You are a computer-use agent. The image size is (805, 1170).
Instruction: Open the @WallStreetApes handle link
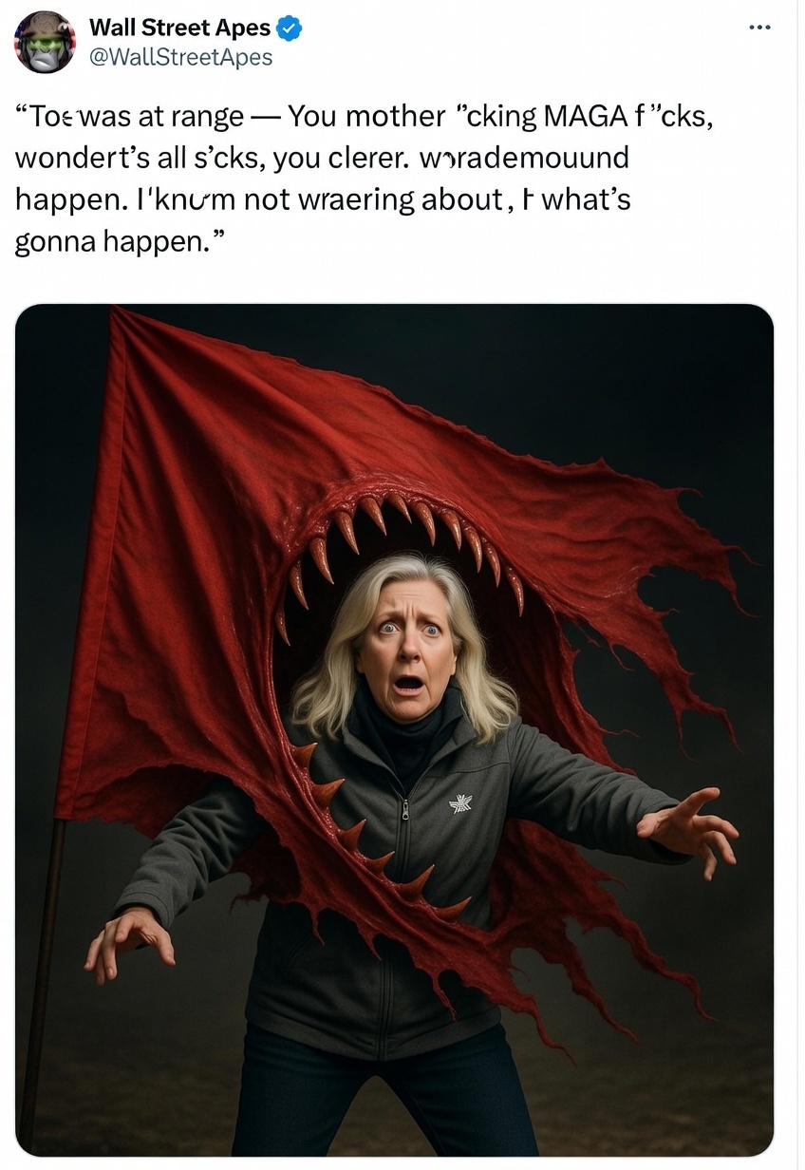click(180, 57)
